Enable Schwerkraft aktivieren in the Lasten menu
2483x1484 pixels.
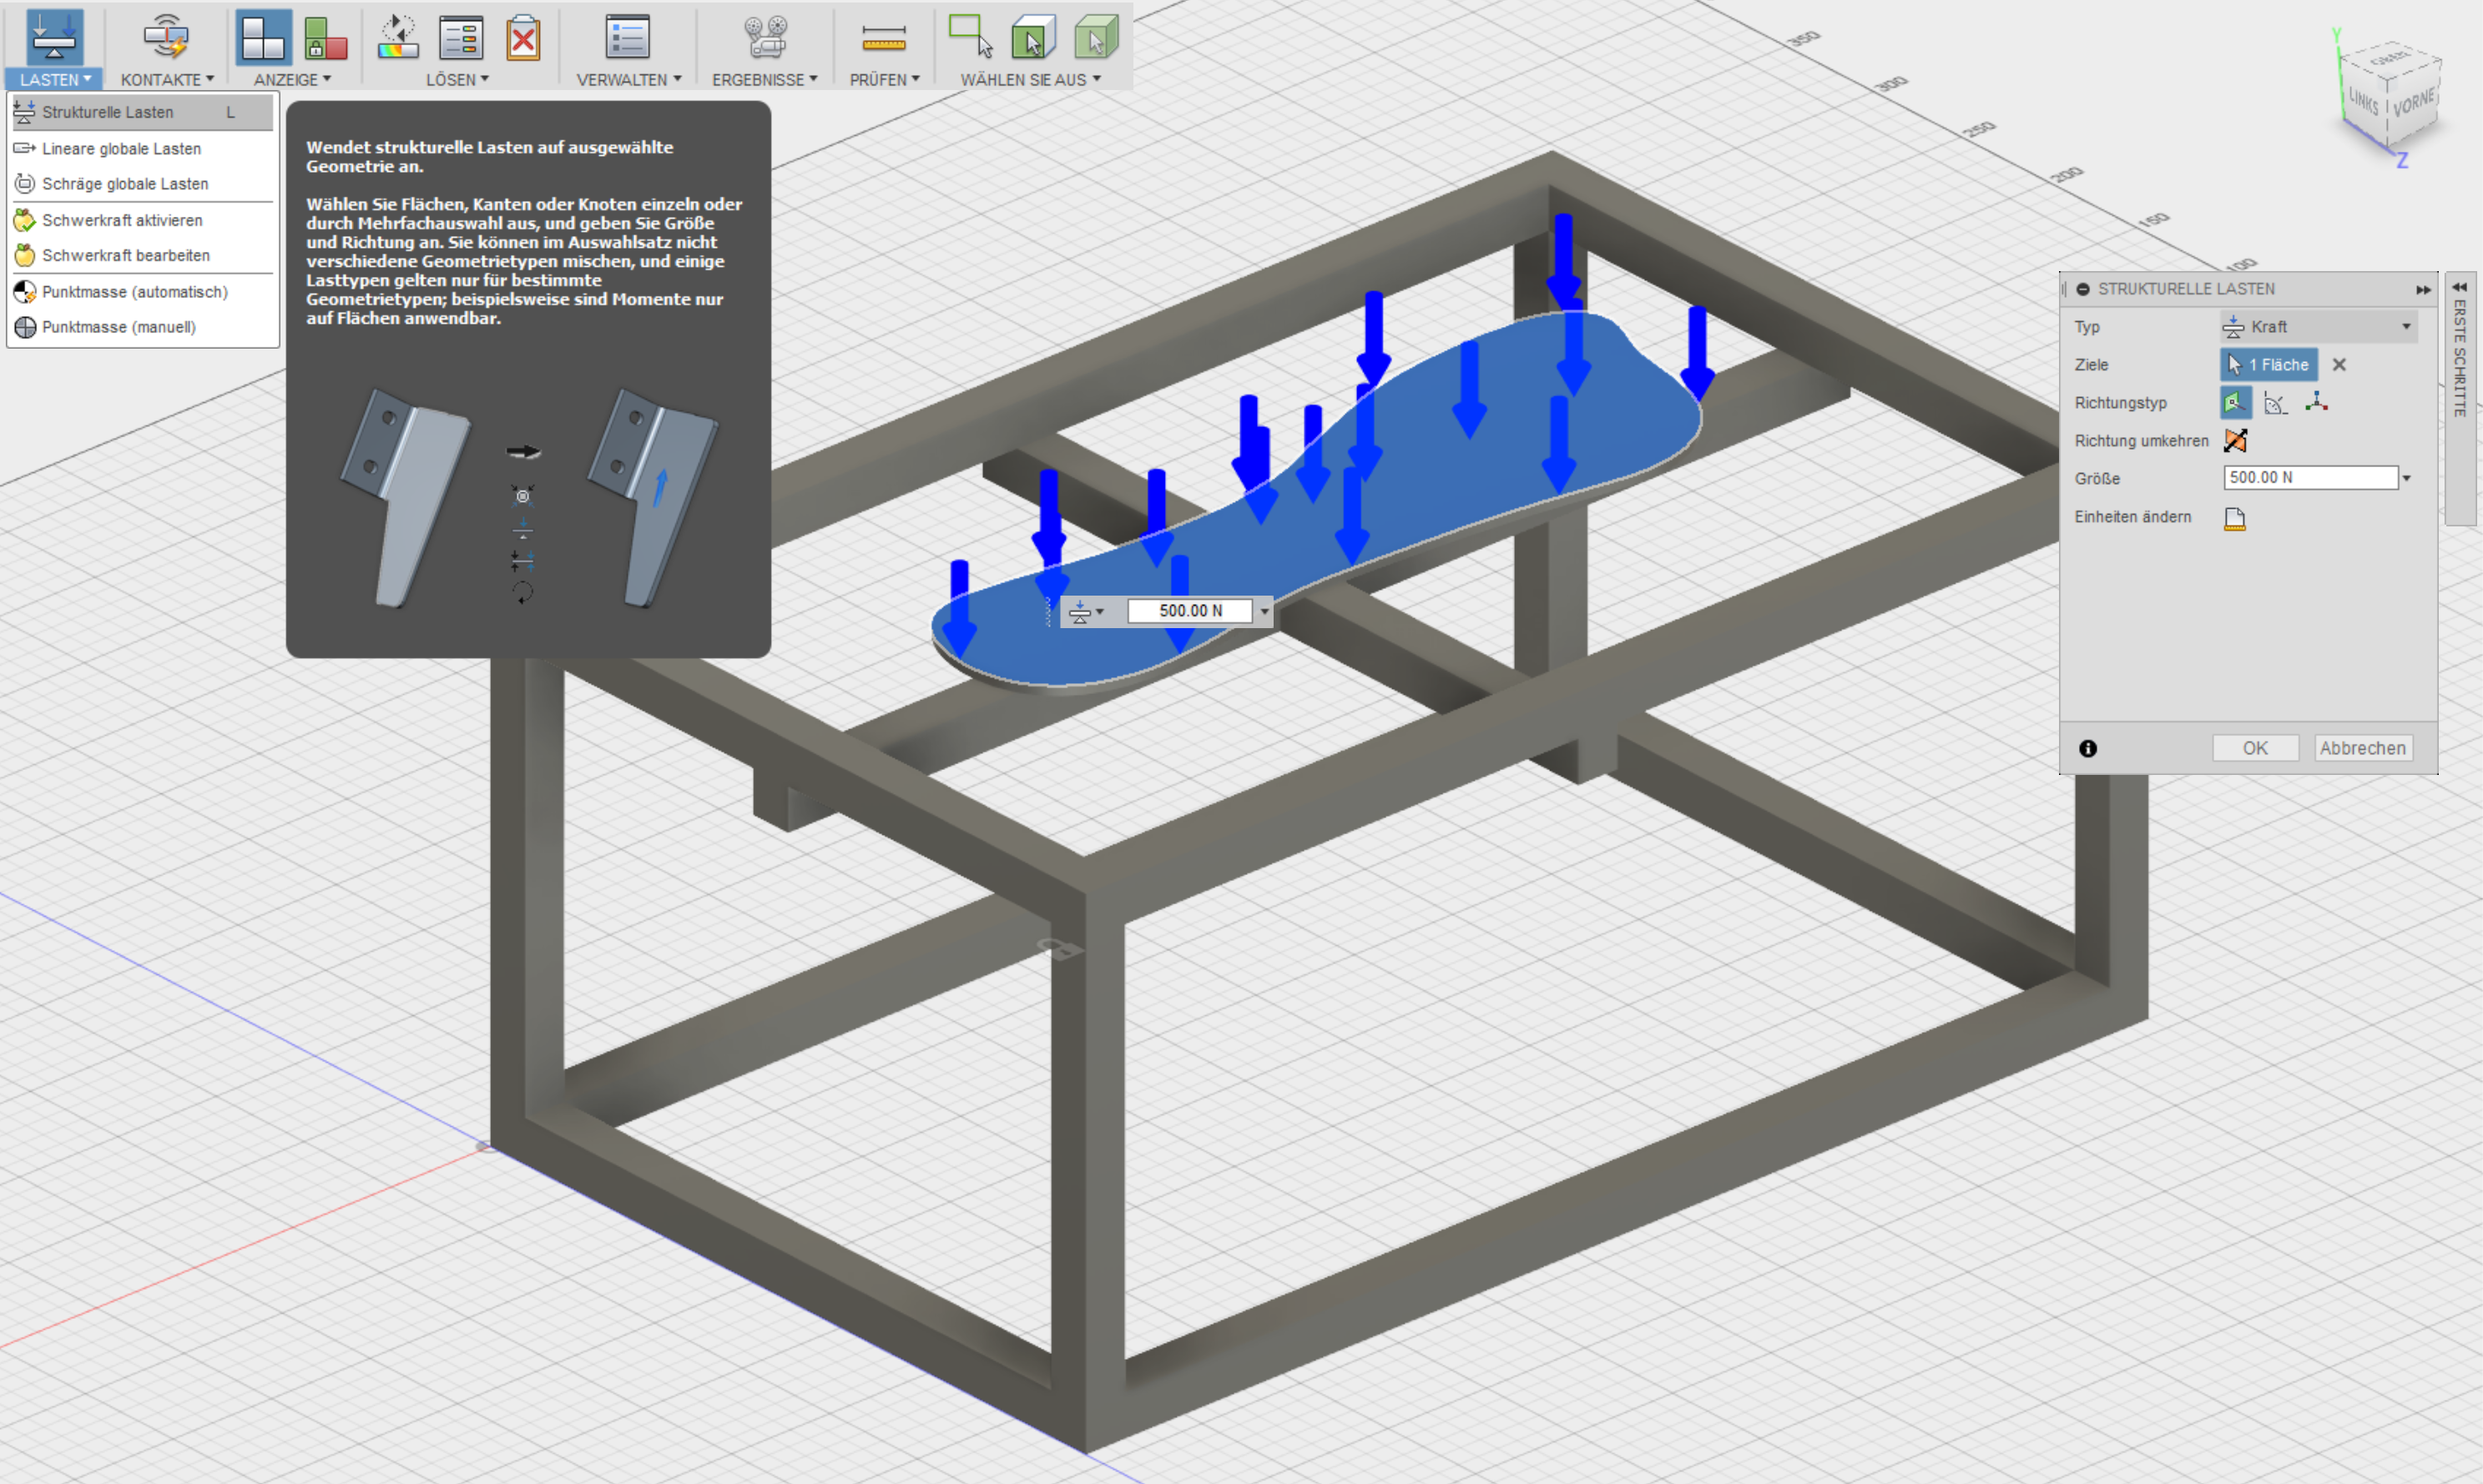122,220
